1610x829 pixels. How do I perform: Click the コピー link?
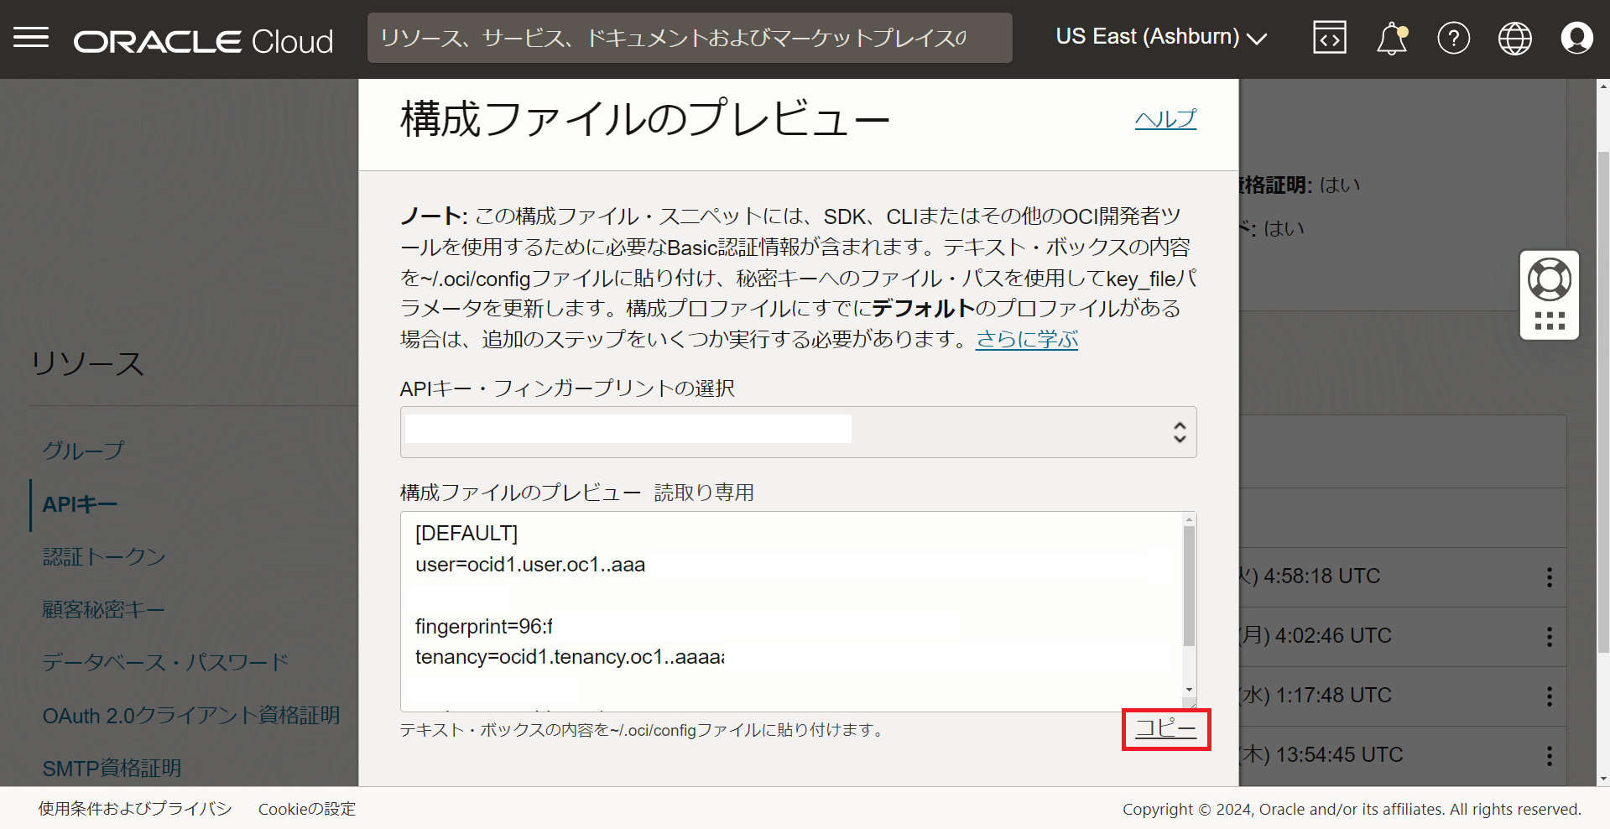pyautogui.click(x=1165, y=728)
